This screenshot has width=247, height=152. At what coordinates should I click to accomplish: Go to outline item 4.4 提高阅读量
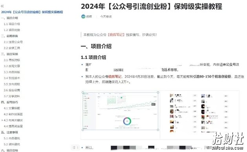point(13,126)
